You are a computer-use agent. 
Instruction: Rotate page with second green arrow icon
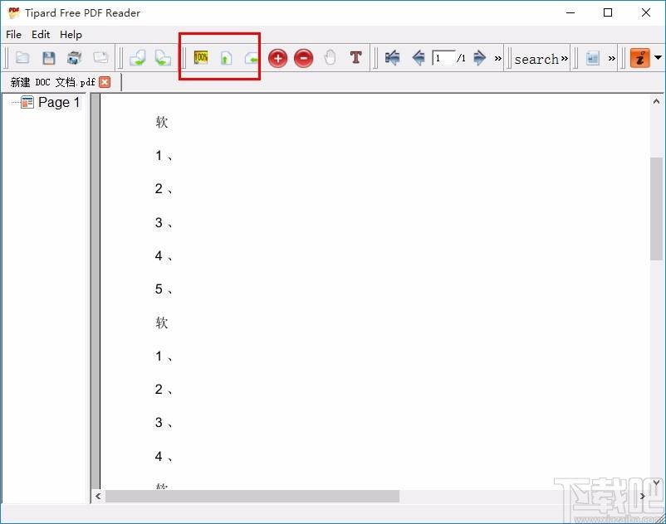[163, 58]
